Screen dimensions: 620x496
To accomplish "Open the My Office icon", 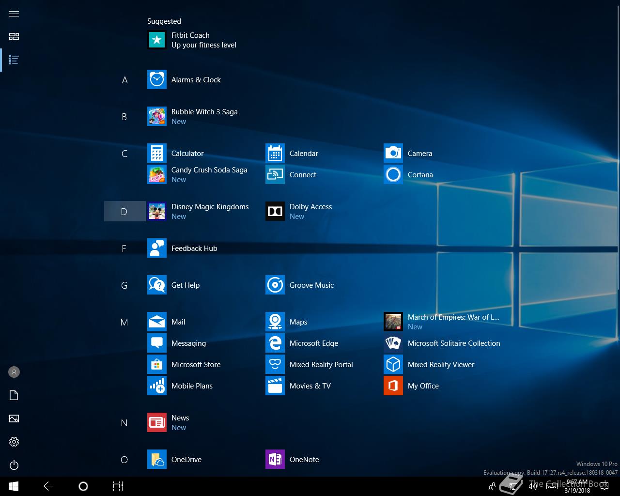I will 393,386.
